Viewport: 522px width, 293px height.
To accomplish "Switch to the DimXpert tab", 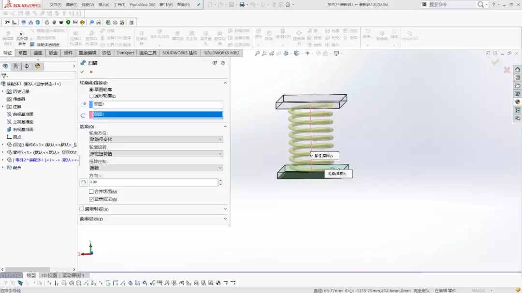I will tap(125, 53).
